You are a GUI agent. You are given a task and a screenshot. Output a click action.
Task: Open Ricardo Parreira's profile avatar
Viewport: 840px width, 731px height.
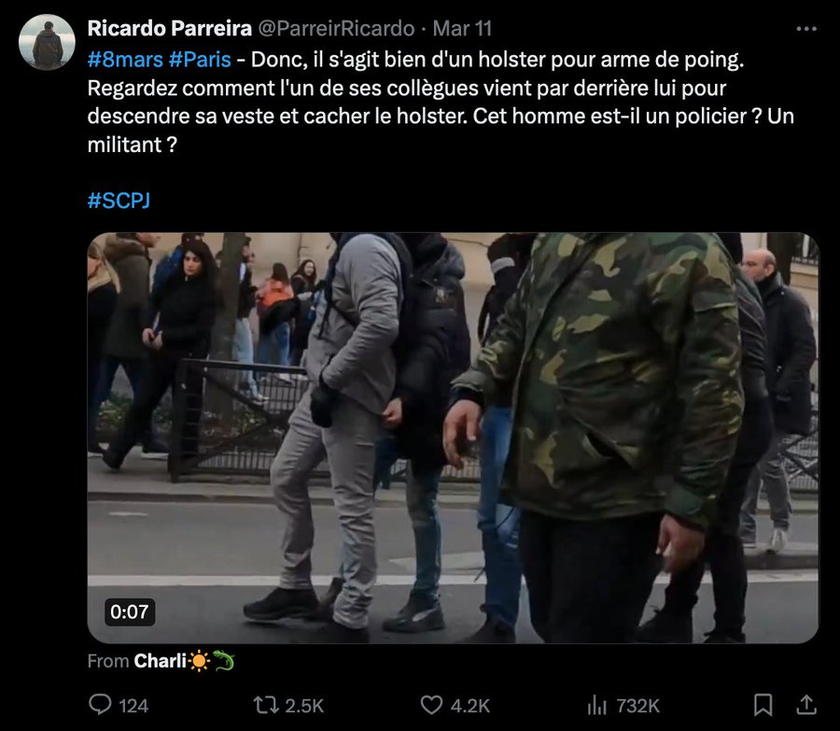pos(47,42)
